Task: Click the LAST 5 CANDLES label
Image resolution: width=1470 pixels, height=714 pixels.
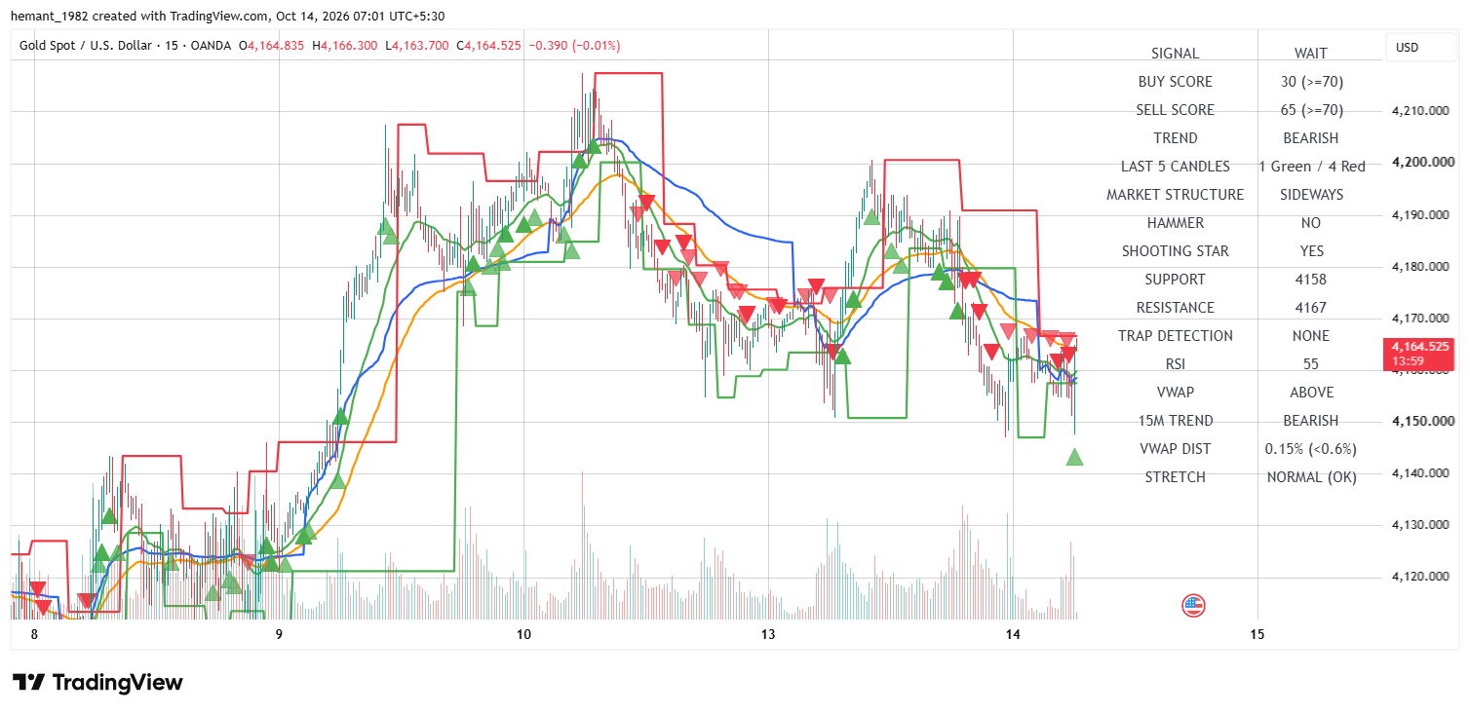Action: tap(1176, 167)
